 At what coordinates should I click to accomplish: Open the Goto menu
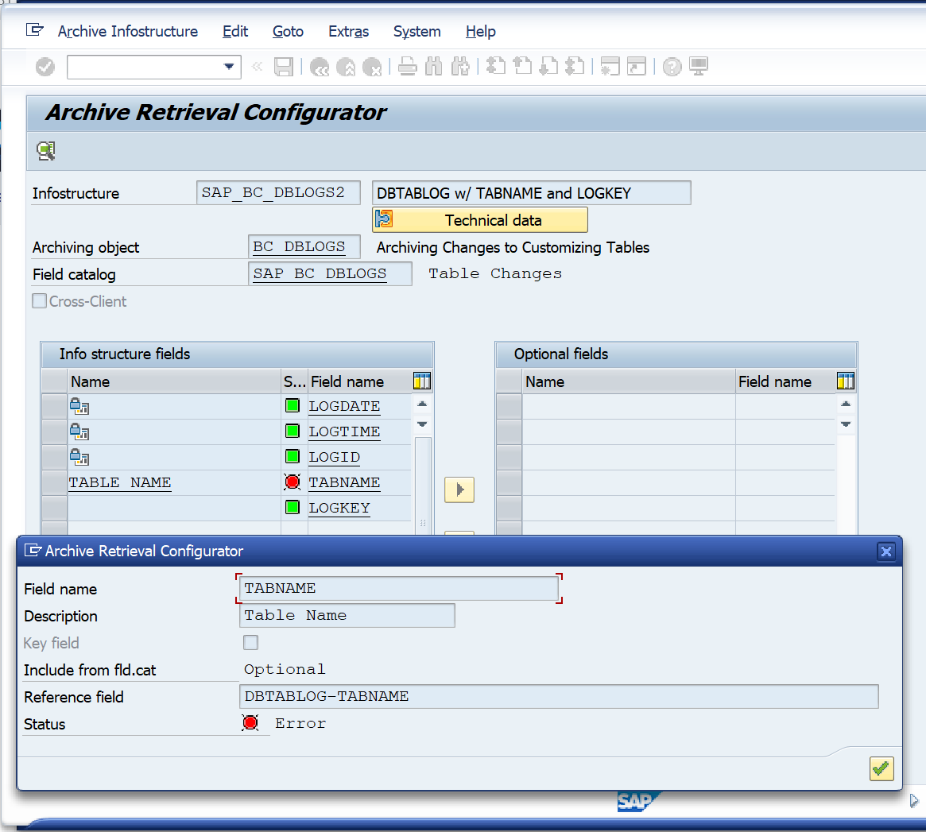pyautogui.click(x=289, y=31)
